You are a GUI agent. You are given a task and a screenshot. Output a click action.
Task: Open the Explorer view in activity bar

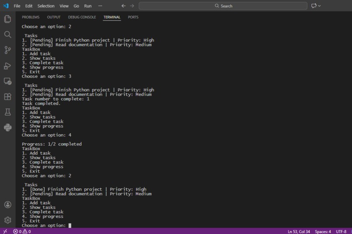click(x=7, y=19)
